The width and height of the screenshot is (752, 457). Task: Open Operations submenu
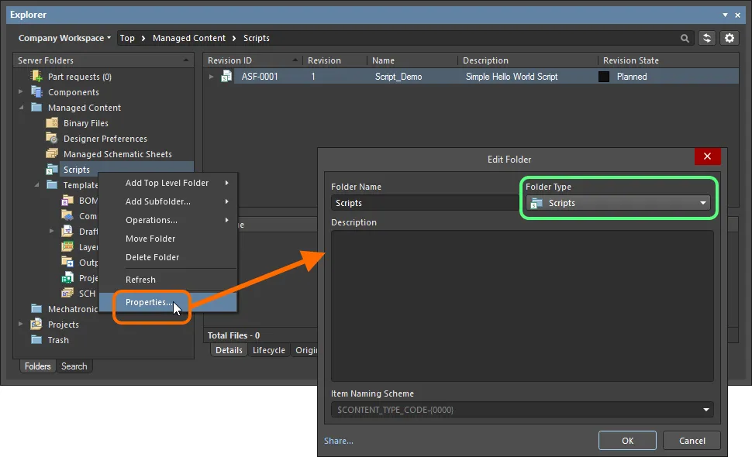click(x=167, y=220)
